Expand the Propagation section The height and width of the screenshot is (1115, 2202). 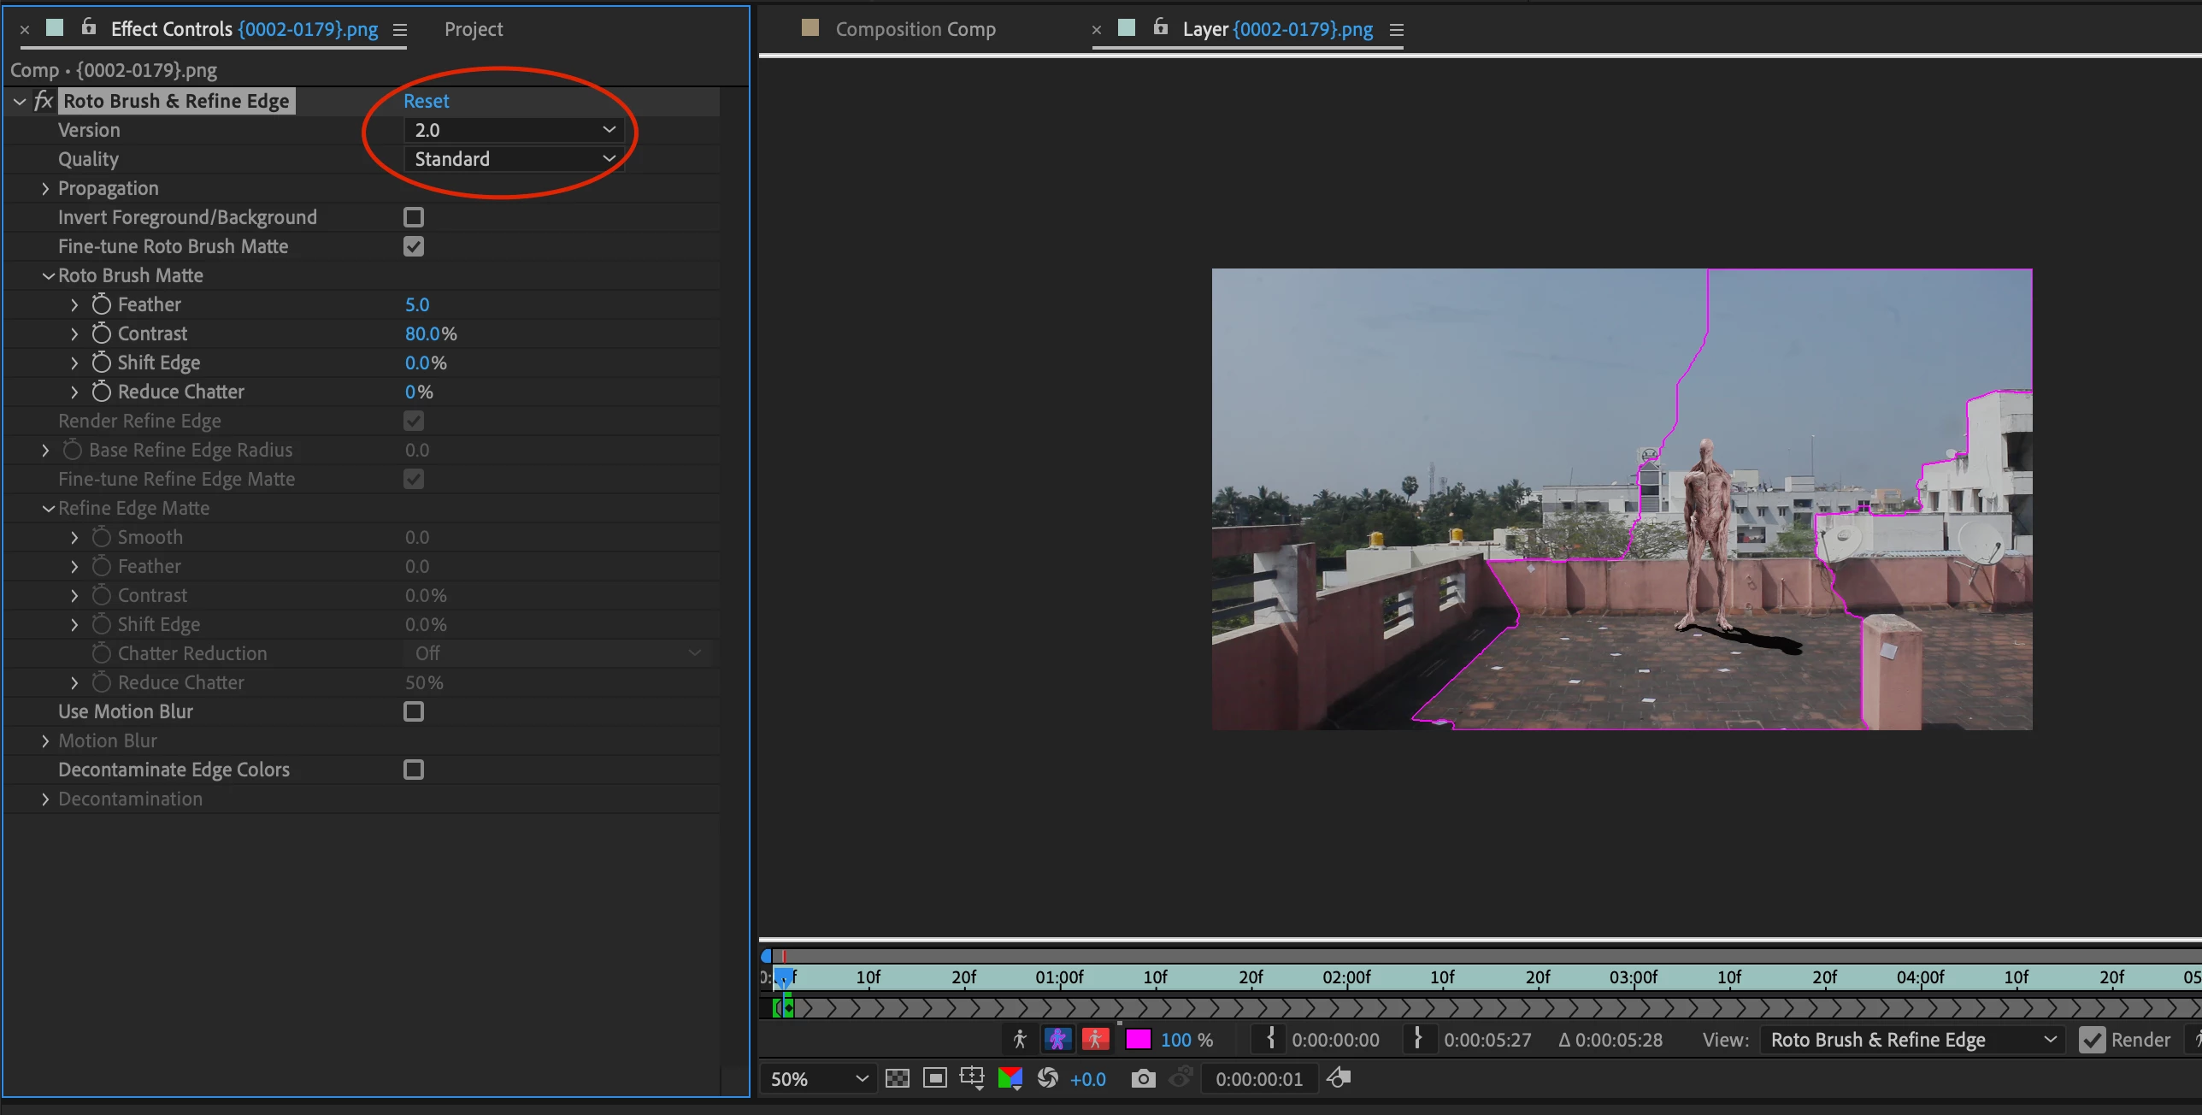(45, 188)
